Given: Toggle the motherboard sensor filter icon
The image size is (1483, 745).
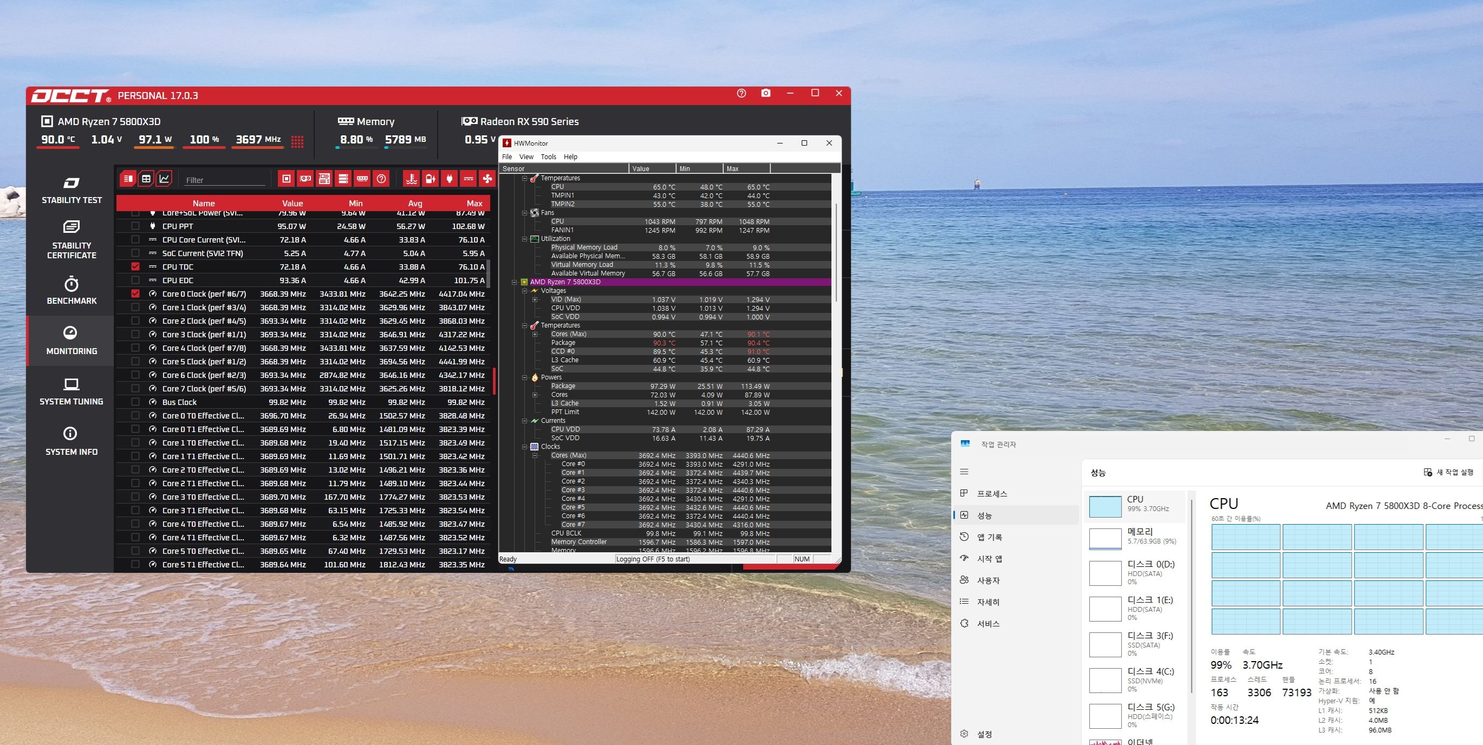Looking at the screenshot, I should tap(324, 179).
